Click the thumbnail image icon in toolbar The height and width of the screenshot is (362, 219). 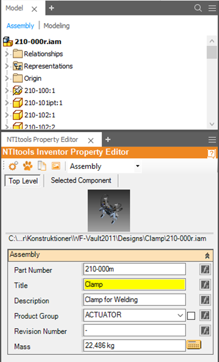coord(56,166)
